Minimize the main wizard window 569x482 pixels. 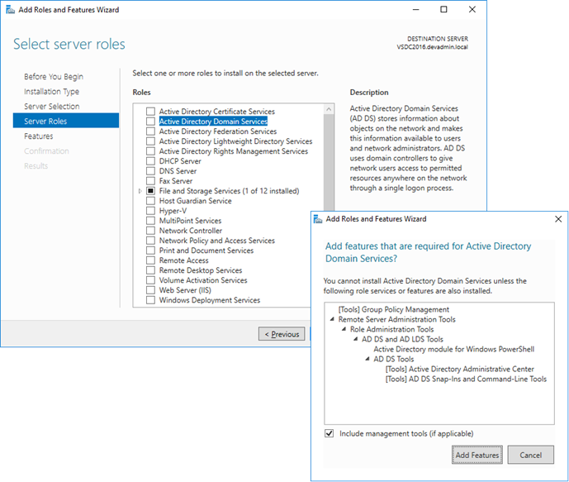(x=416, y=9)
